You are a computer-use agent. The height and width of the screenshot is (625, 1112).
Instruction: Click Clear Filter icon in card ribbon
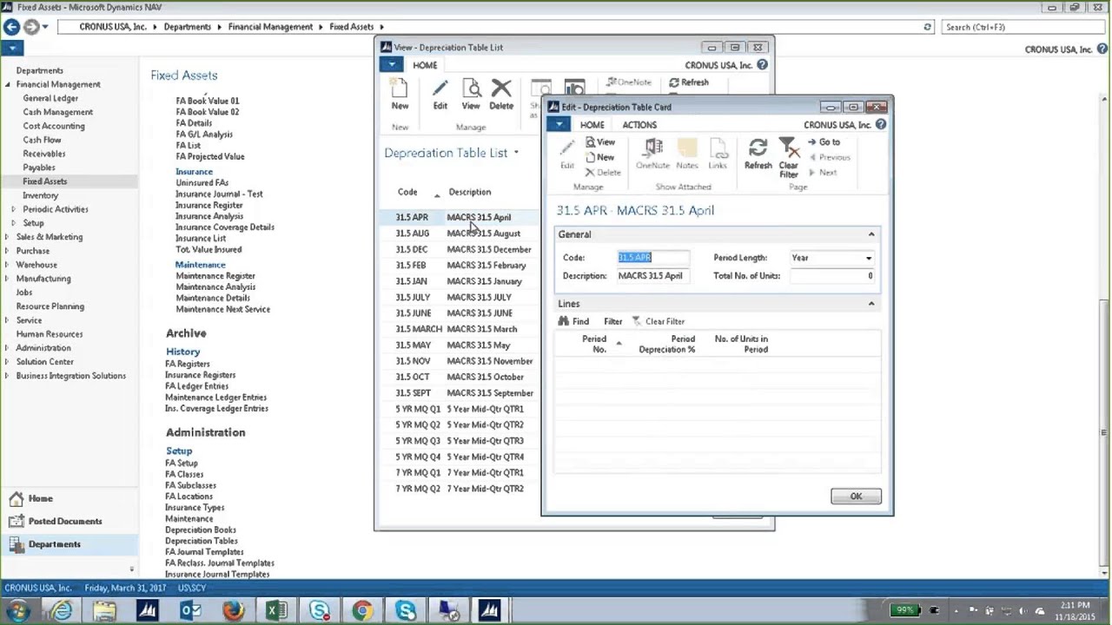click(789, 157)
